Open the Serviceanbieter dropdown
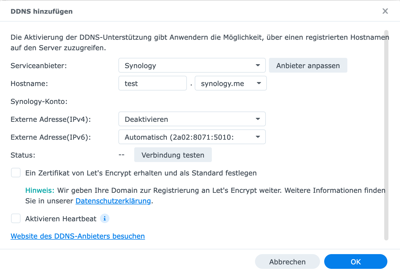400x272 pixels. coord(192,66)
